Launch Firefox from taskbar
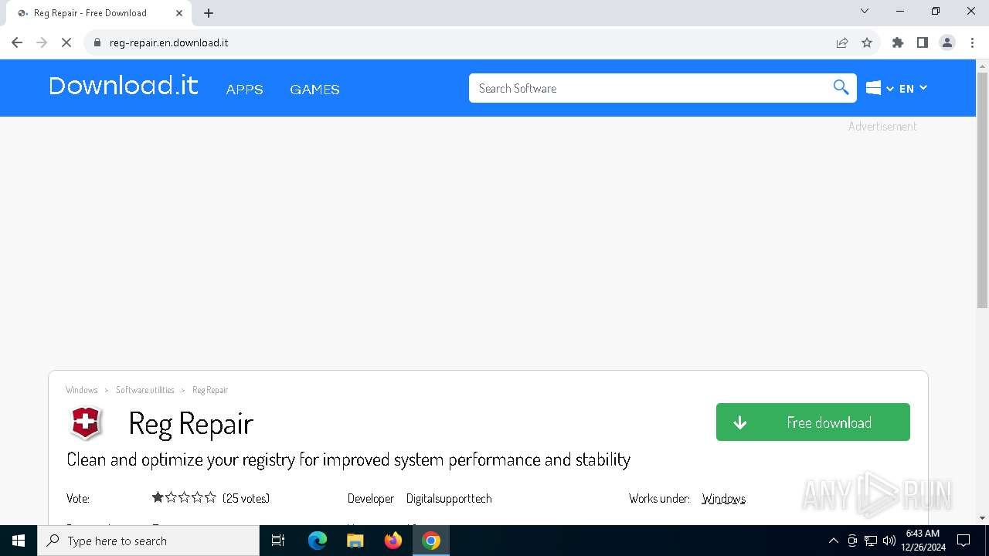 tap(393, 541)
